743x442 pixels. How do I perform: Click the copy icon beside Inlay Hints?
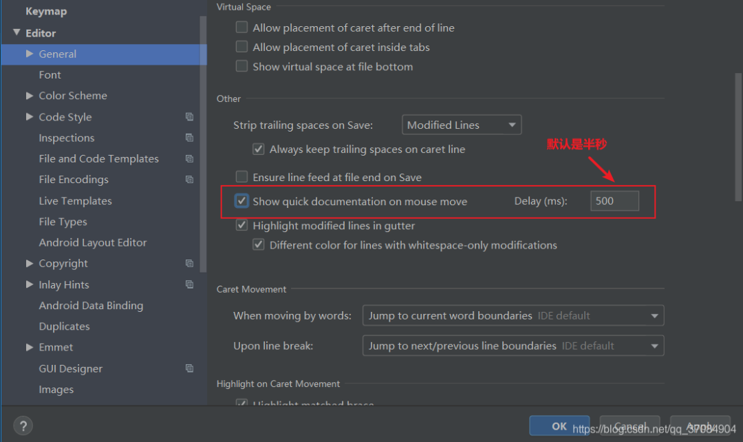pyautogui.click(x=190, y=284)
